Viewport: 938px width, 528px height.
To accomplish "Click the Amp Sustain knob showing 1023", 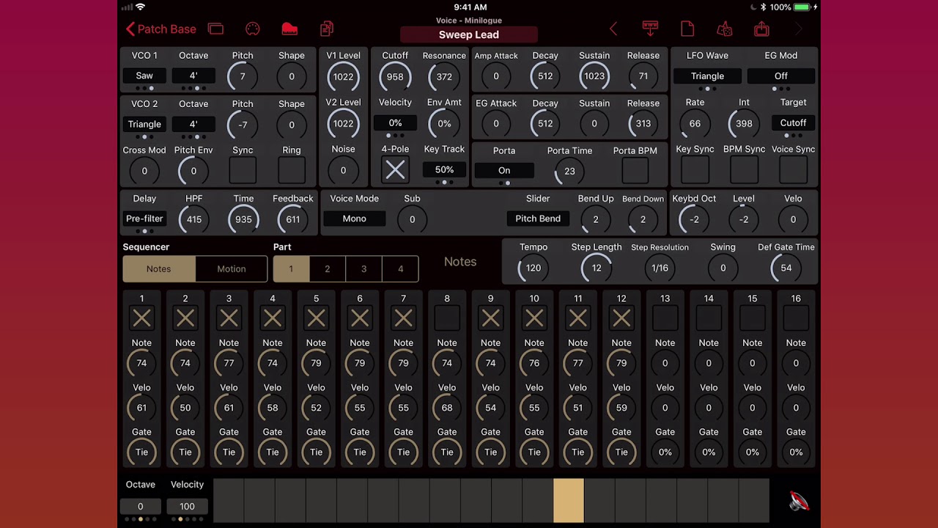I will pos(594,76).
